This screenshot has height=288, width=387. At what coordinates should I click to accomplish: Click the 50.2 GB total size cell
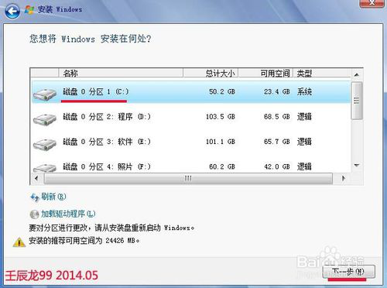click(222, 92)
